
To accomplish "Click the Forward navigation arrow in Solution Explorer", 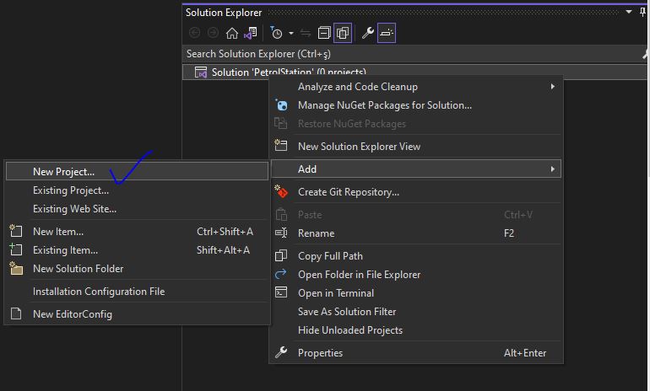I will pyautogui.click(x=213, y=33).
